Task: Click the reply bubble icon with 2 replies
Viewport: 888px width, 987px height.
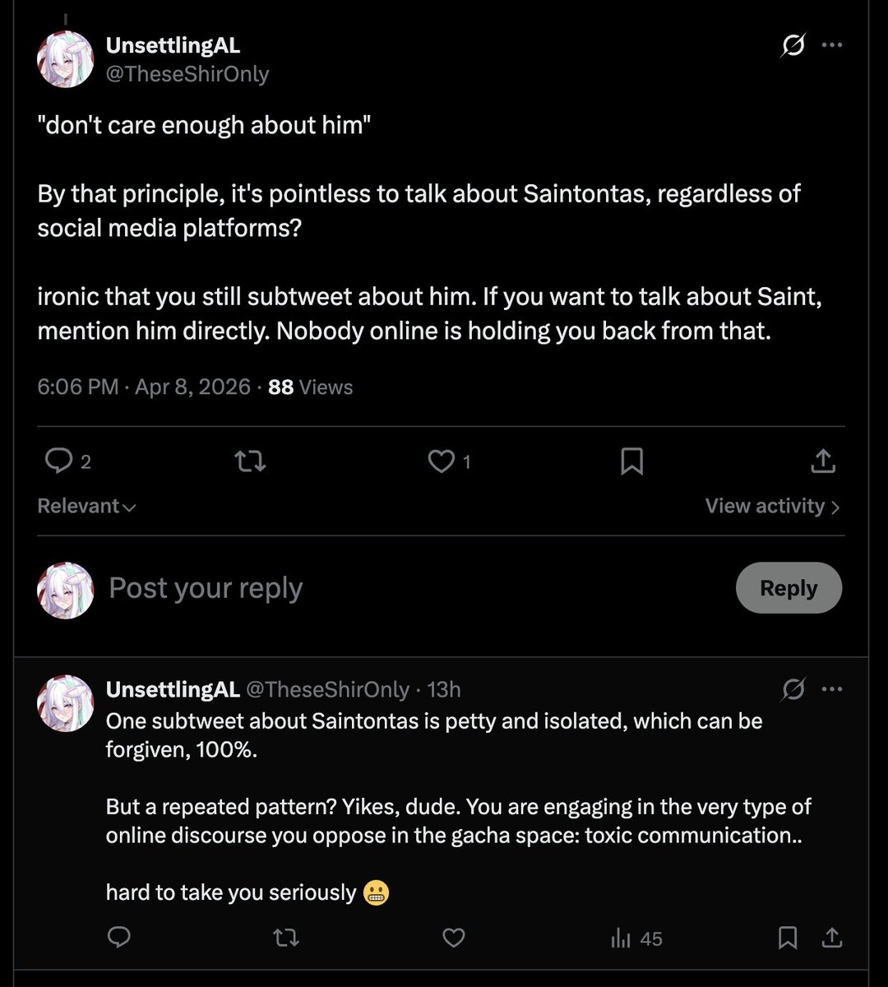Action: (59, 461)
